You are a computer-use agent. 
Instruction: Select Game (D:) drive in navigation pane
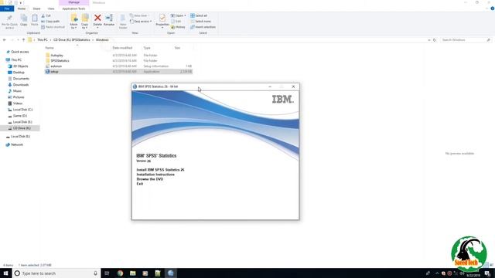[19, 116]
